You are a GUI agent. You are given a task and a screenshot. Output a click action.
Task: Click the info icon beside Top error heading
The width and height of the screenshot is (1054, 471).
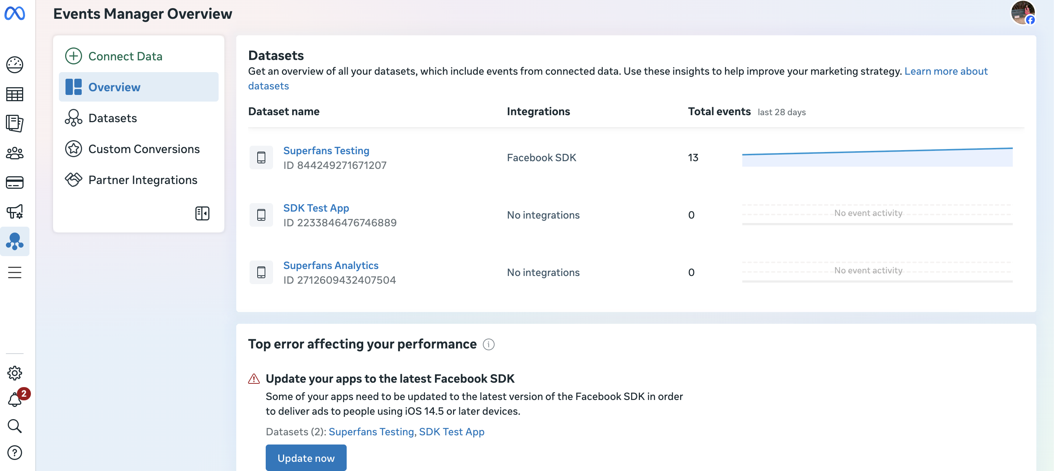[488, 344]
